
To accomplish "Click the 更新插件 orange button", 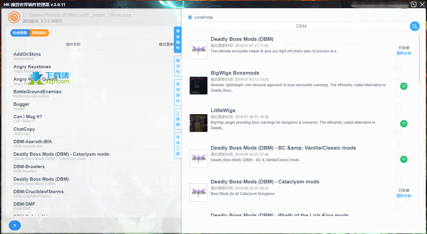I will coord(39,33).
